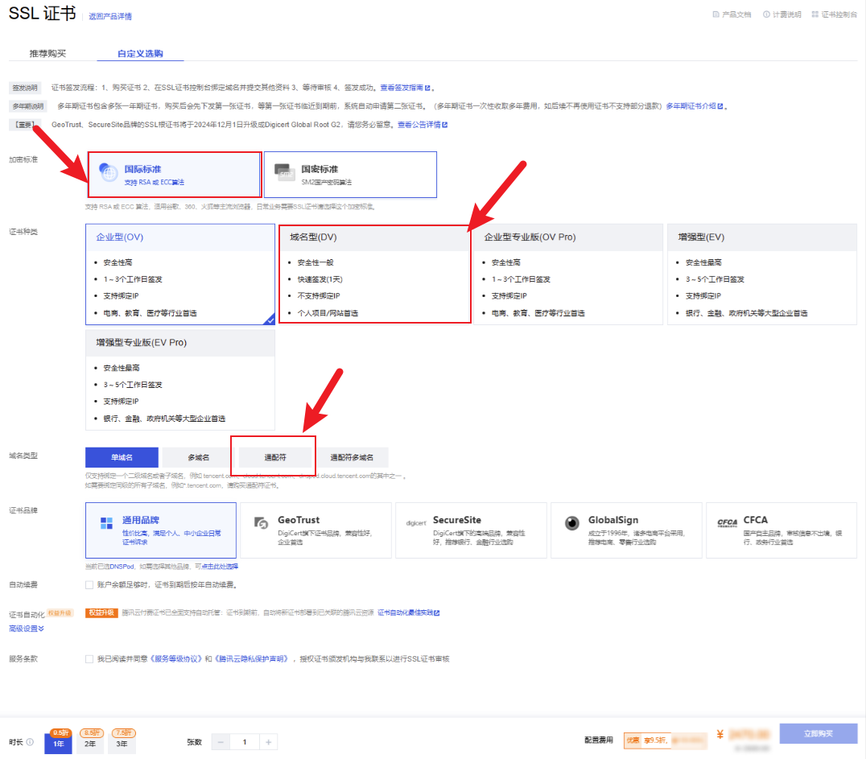866x759 pixels.
Task: Open the 查看公告详情 link
Action: click(423, 125)
